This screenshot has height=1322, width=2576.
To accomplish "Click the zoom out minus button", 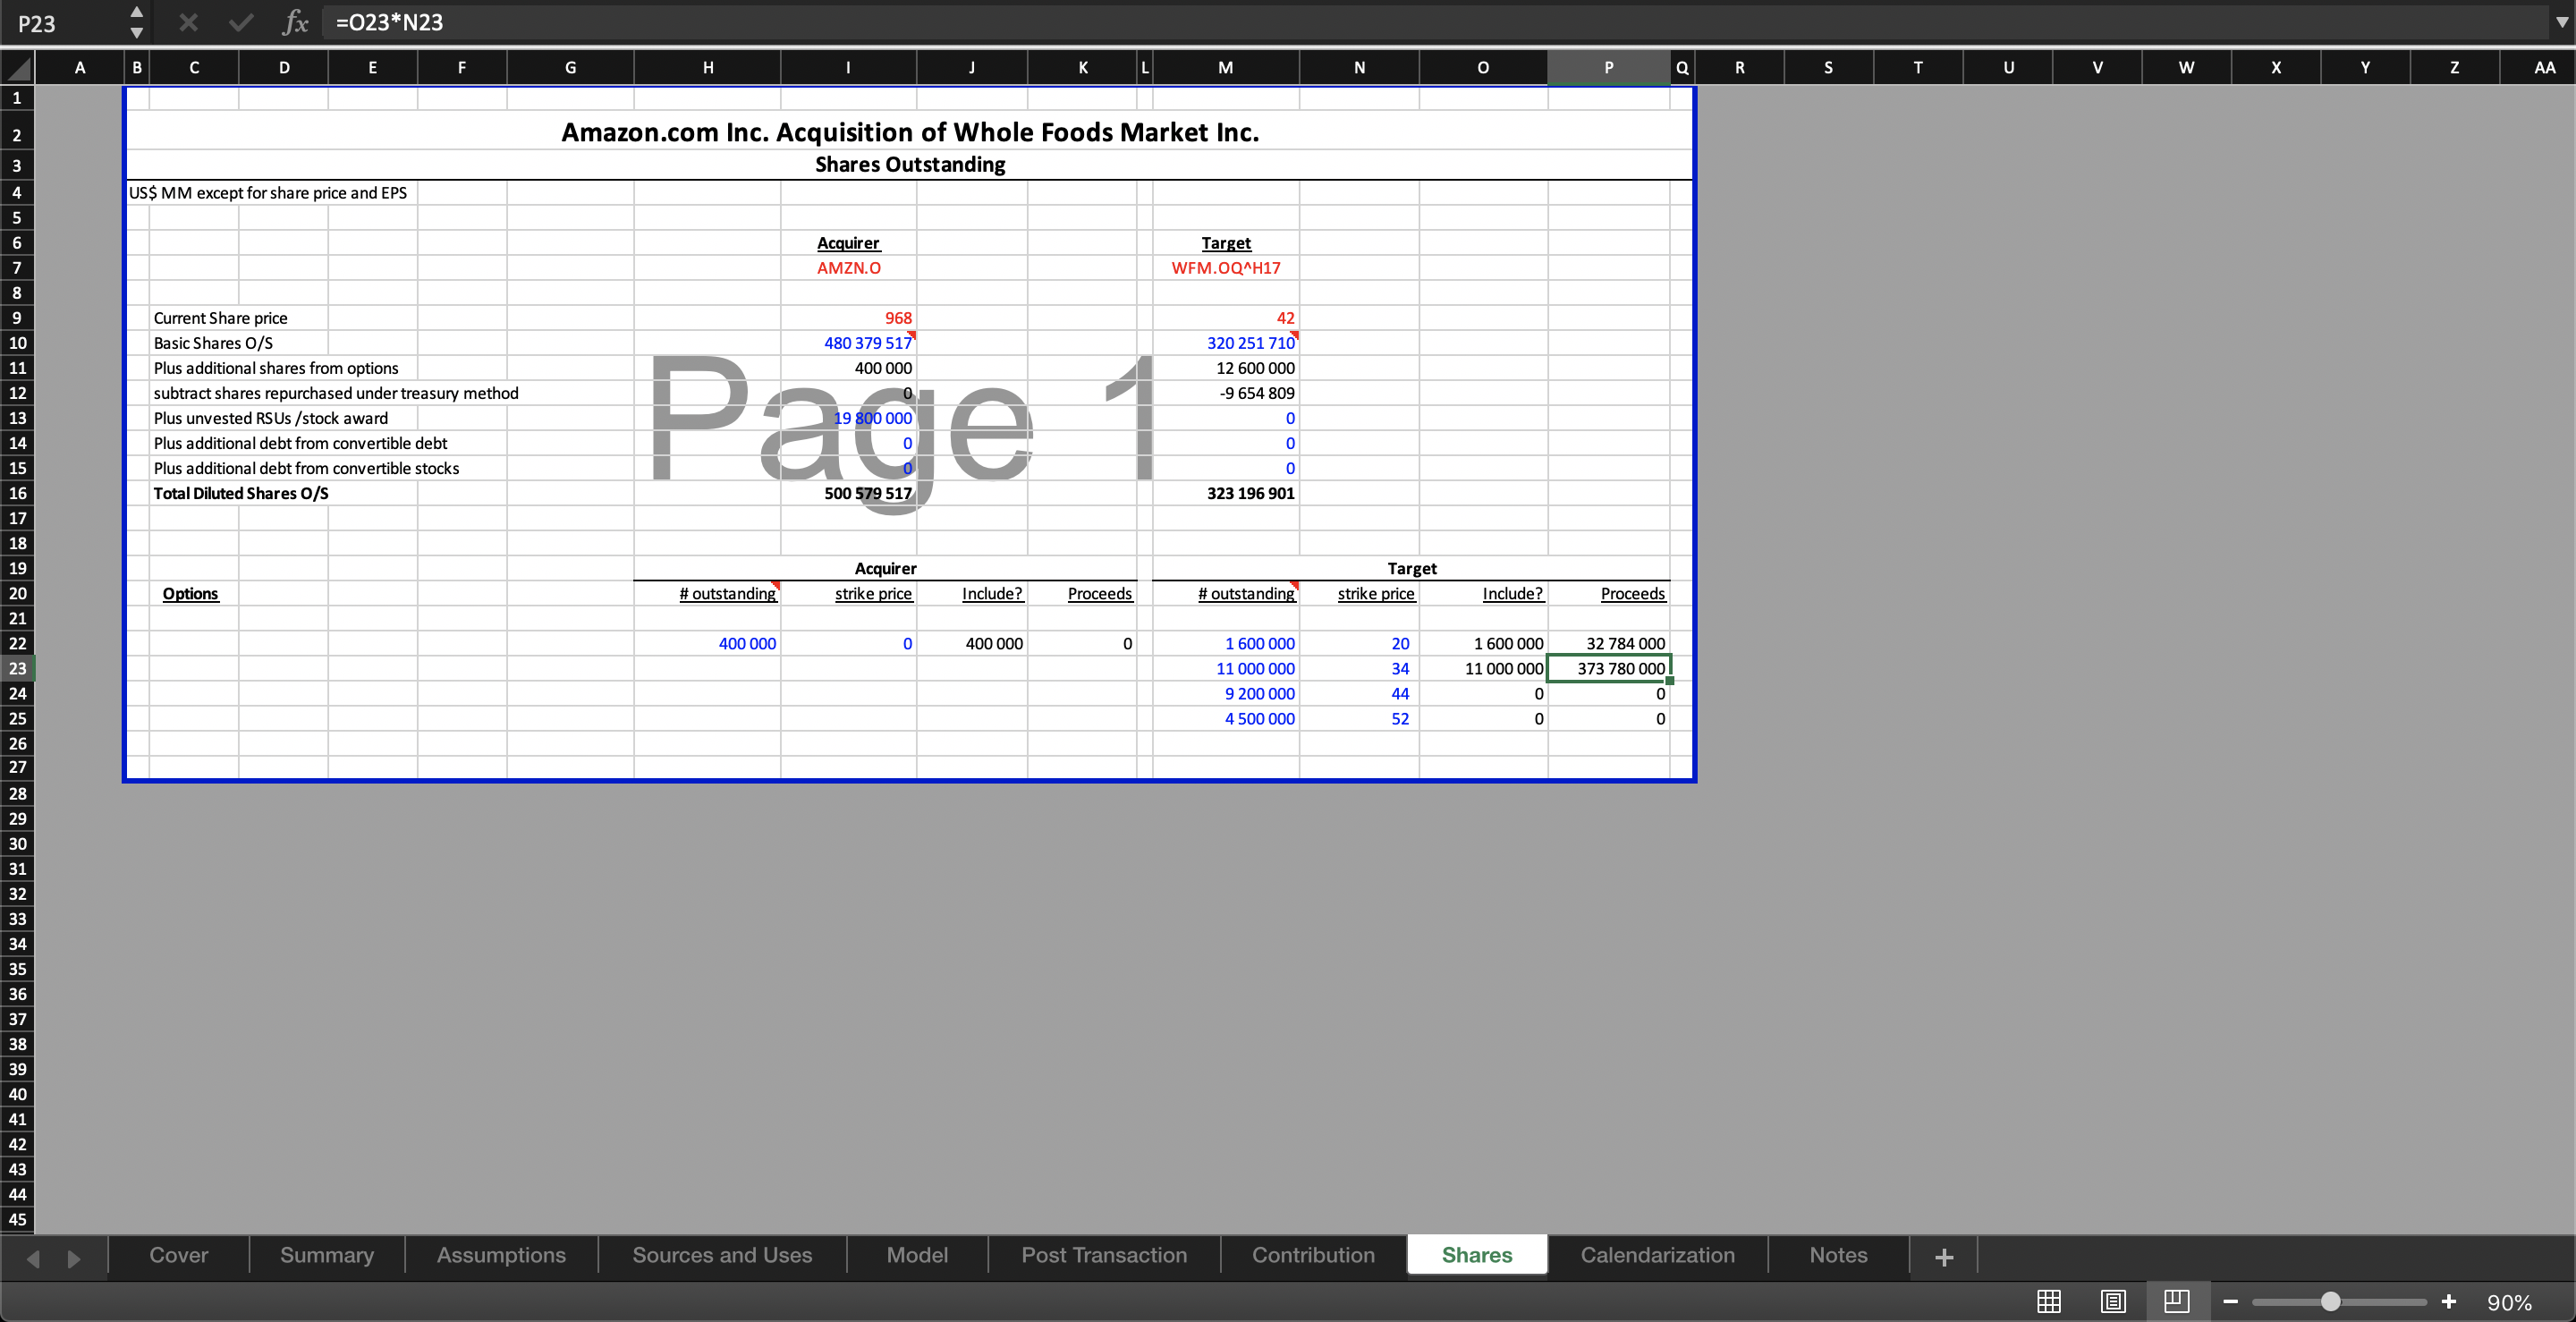I will coord(2231,1301).
